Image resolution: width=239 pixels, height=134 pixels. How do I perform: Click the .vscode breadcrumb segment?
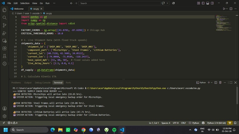[36, 13]
